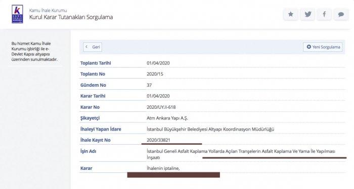The width and height of the screenshot is (354, 189).
Task: Click the Kamu İhale Kurumu logo
Action: coord(17,14)
